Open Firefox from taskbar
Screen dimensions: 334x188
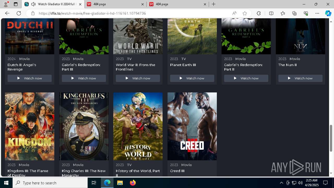pyautogui.click(x=133, y=183)
